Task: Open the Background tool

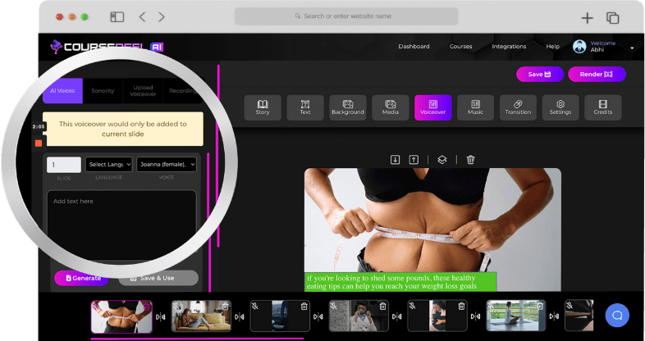Action: pyautogui.click(x=348, y=107)
